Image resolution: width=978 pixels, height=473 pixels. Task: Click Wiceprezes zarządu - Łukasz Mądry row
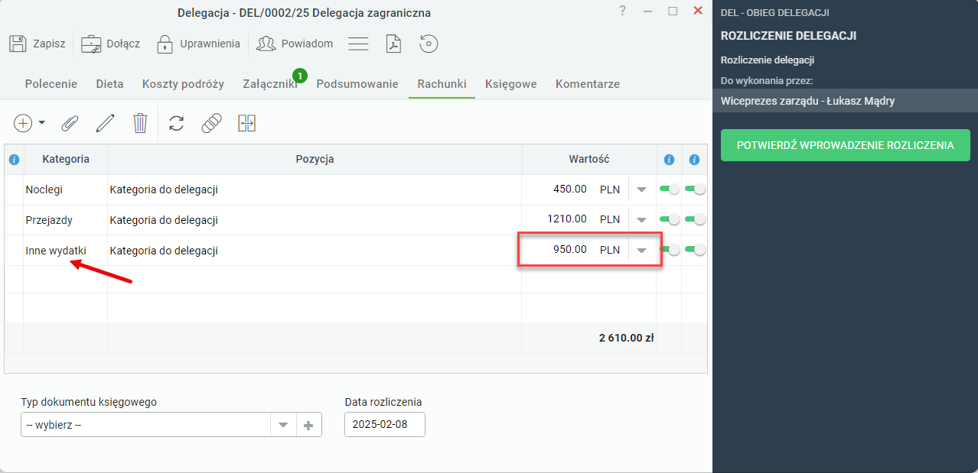pos(845,100)
